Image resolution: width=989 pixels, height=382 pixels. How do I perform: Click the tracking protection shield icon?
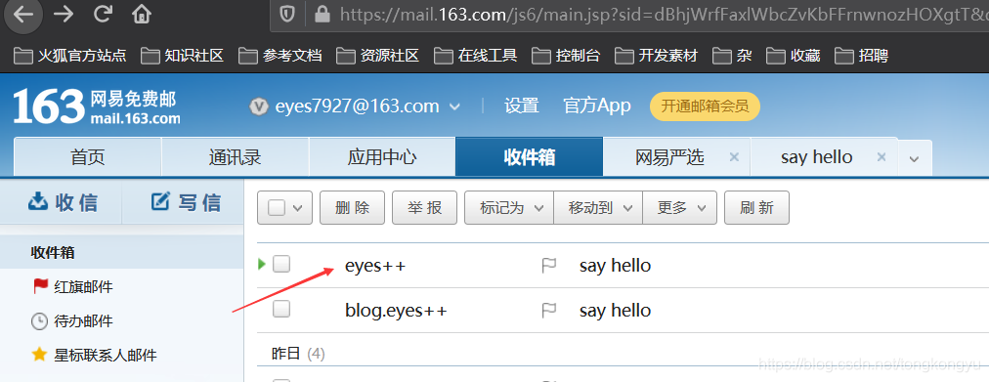(x=287, y=15)
